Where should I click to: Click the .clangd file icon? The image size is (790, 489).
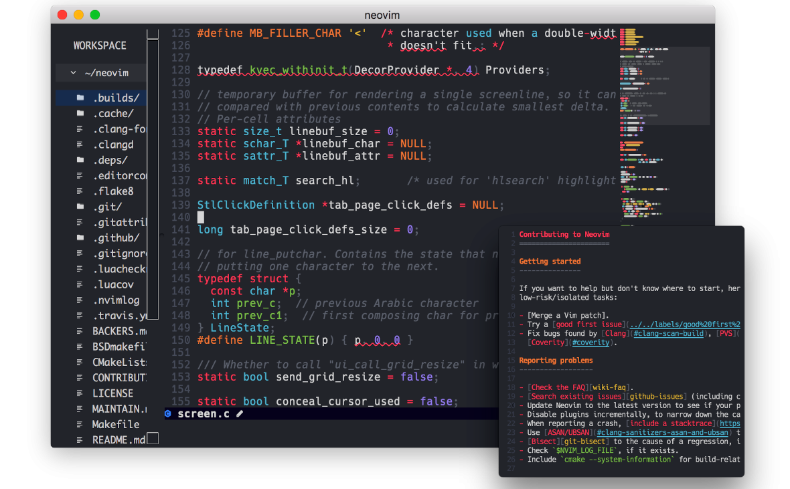pos(80,144)
